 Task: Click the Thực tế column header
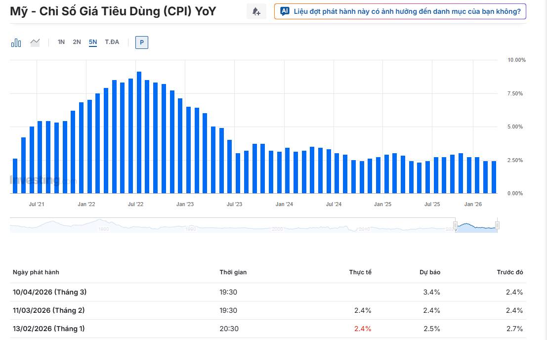(x=360, y=272)
